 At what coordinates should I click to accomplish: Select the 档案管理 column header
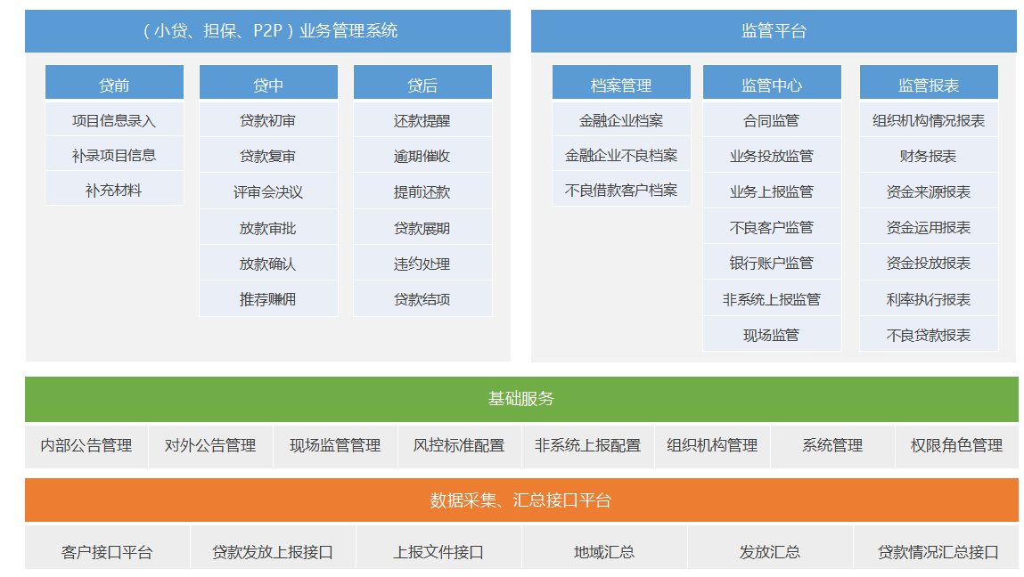tap(621, 85)
